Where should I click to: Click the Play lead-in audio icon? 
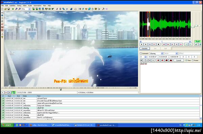[186, 44]
